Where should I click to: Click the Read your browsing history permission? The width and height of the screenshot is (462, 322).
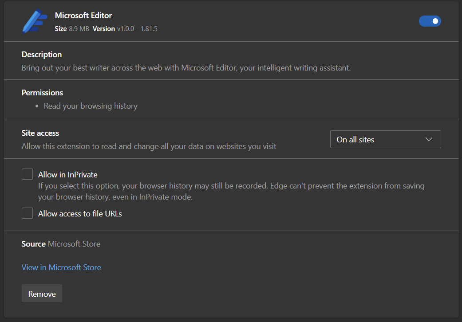pos(91,106)
